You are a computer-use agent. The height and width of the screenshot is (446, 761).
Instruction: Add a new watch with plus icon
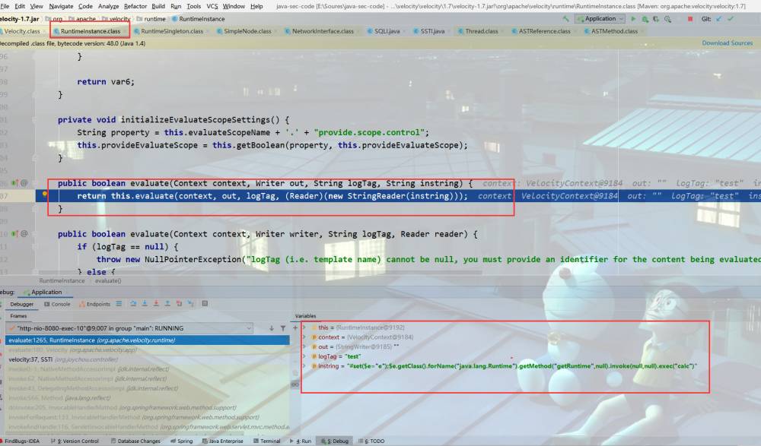[x=295, y=328]
